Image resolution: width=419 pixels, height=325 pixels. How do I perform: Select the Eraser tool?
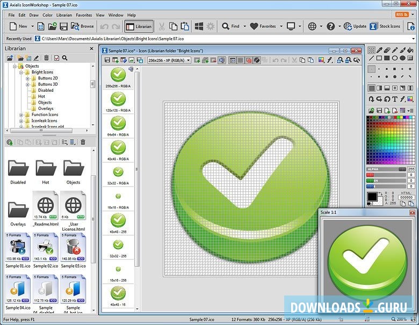387,50
